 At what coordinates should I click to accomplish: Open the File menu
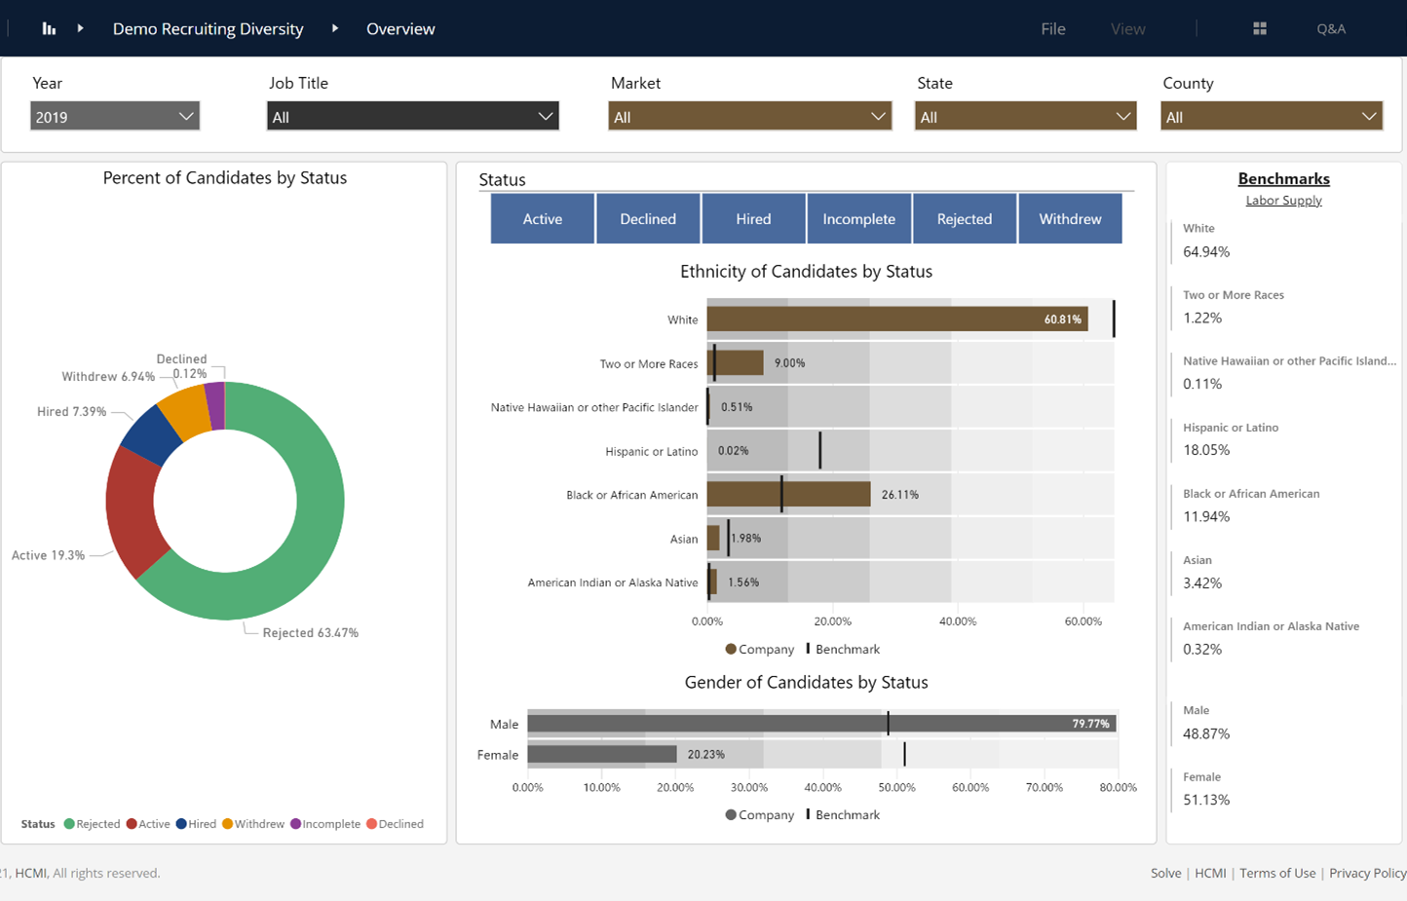(1053, 28)
